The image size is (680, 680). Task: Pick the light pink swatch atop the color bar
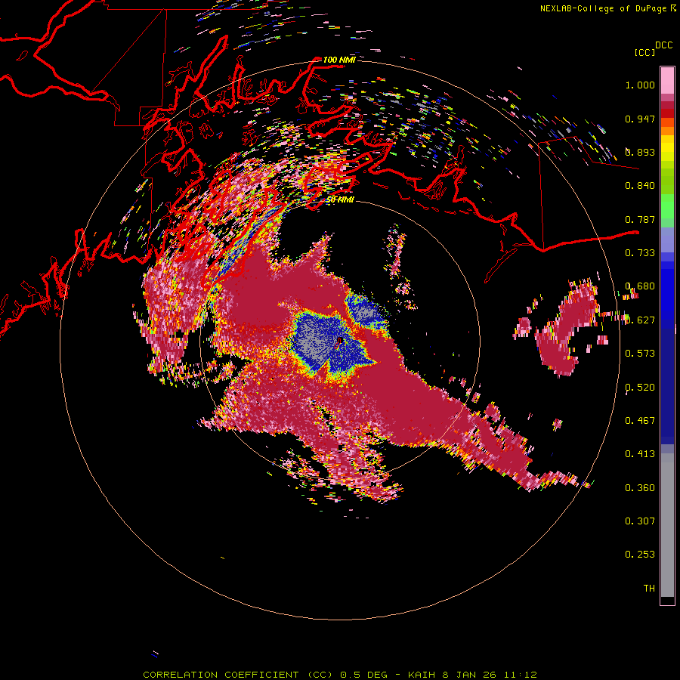click(667, 80)
